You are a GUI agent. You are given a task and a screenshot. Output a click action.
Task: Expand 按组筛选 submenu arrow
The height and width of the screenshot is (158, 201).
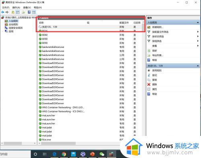(x=198, y=41)
